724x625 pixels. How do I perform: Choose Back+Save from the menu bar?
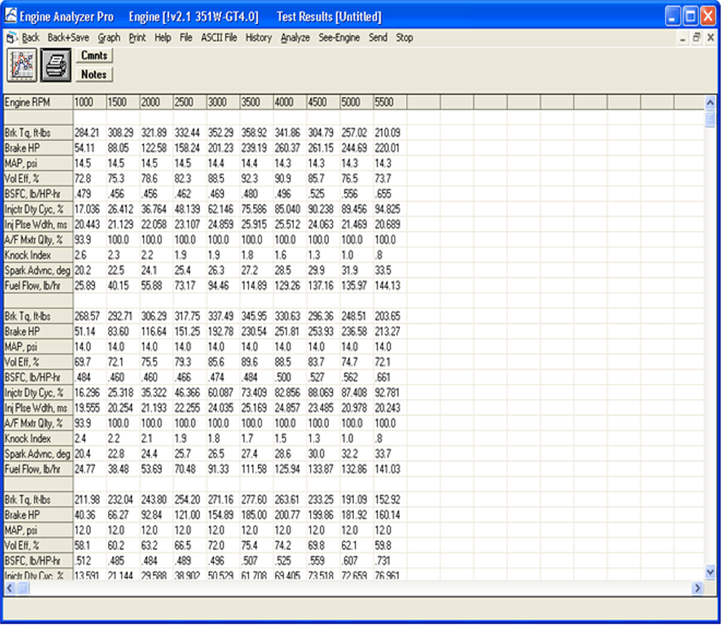(69, 38)
